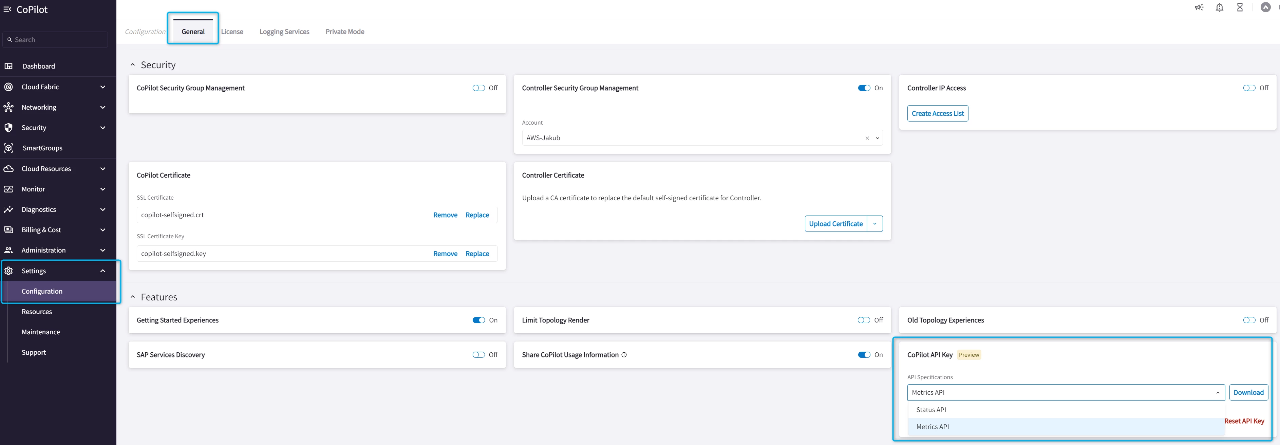1280x445 pixels.
Task: Expand Cloud Fabric menu chevron
Action: (x=103, y=87)
